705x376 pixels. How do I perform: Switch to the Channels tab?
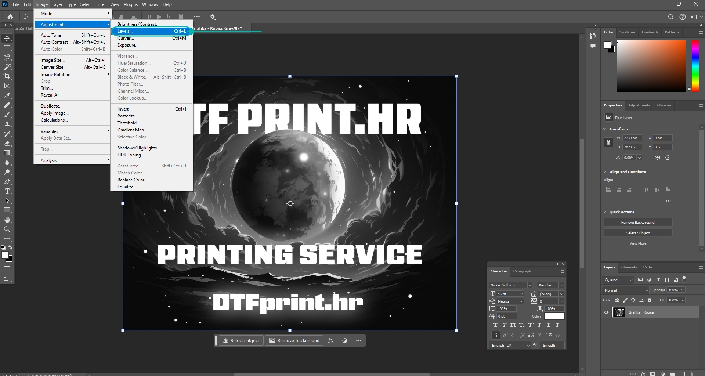click(x=629, y=267)
